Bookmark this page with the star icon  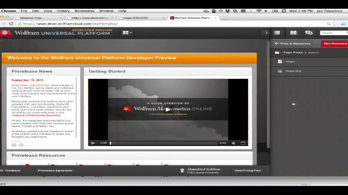(335, 24)
